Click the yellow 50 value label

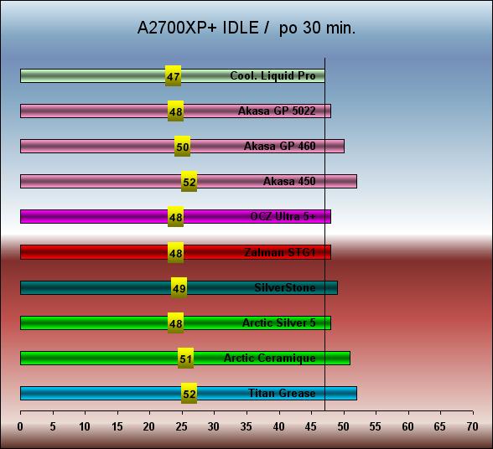[183, 147]
